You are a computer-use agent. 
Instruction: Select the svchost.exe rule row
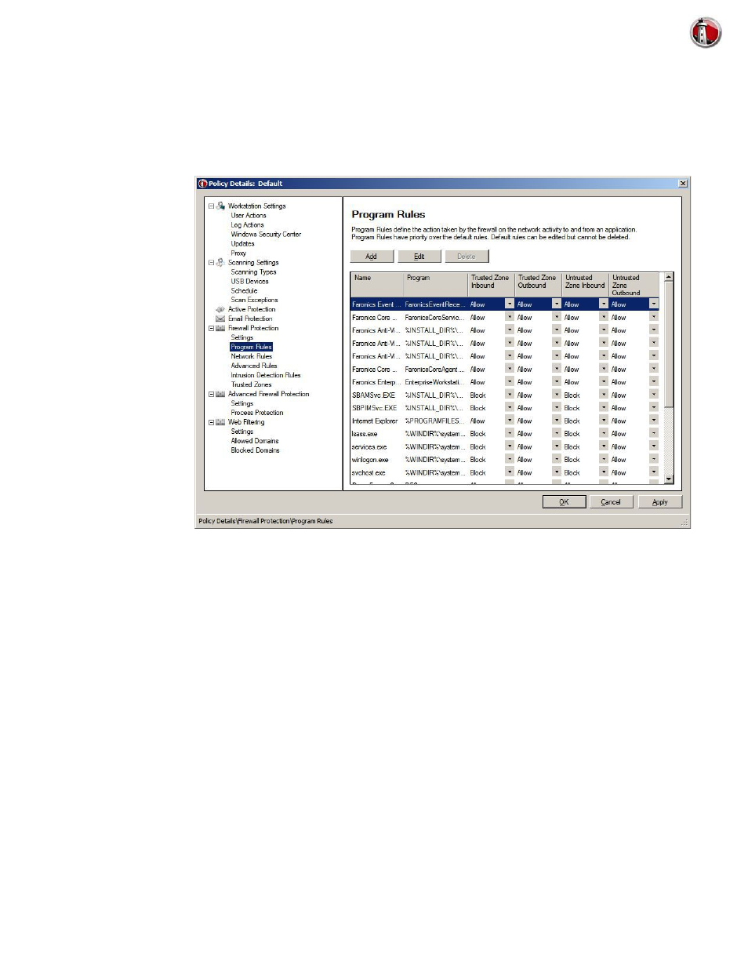tap(505, 472)
